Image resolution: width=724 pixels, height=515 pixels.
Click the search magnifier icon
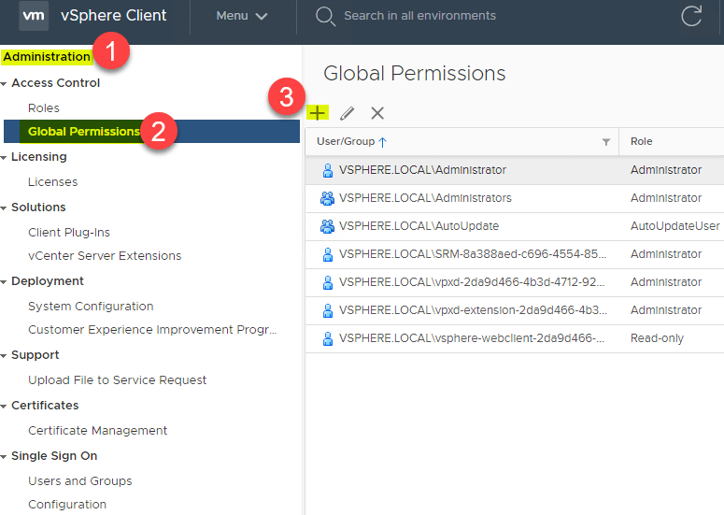pos(325,16)
